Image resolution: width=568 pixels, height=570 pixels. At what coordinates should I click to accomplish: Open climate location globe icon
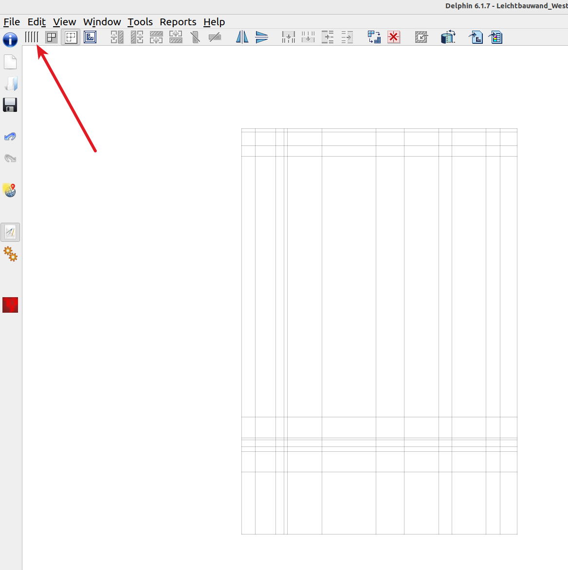pos(10,190)
